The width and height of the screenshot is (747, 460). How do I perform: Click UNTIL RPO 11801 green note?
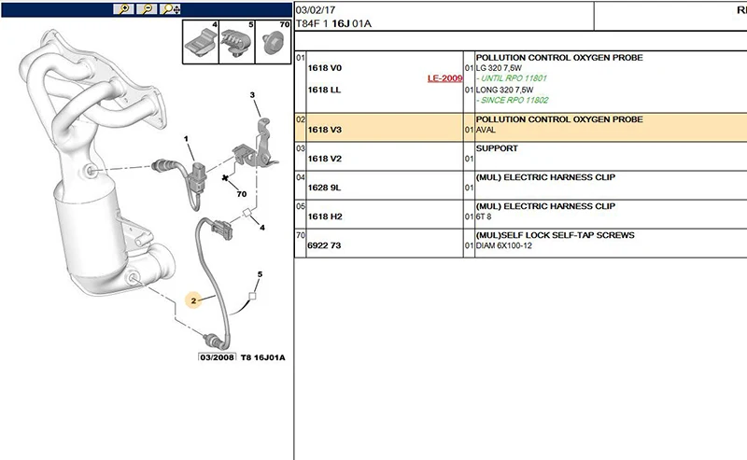(512, 78)
